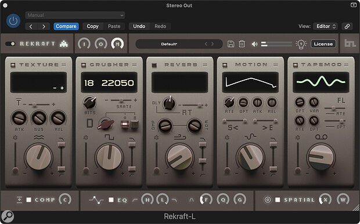Click the Tapemod cassette tape icon
The width and height of the screenshot is (360, 224).
(321, 138)
